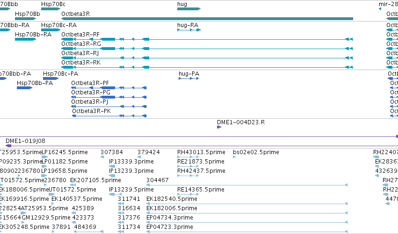Select the Octbeta3R-PG protein label
398x234 pixels.
pyautogui.click(x=91, y=92)
